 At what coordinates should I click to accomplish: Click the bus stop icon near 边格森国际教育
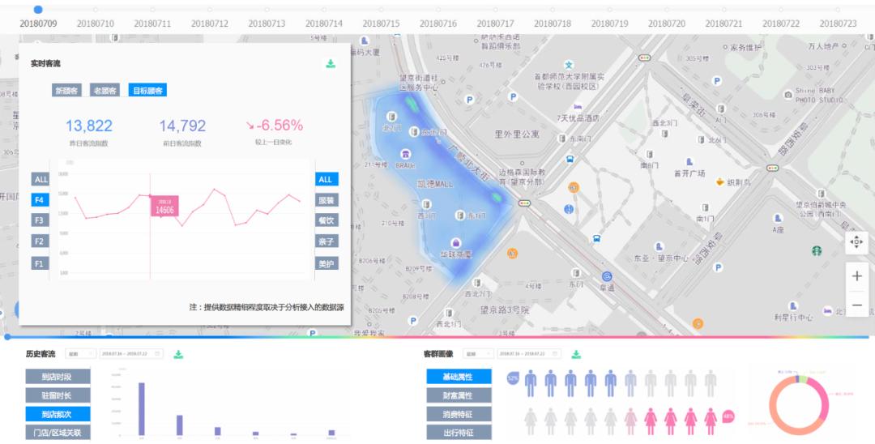(x=570, y=159)
